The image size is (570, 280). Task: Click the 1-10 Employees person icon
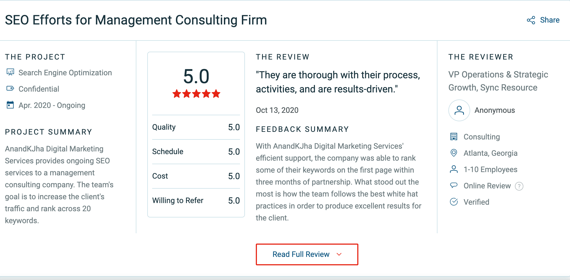click(x=454, y=169)
